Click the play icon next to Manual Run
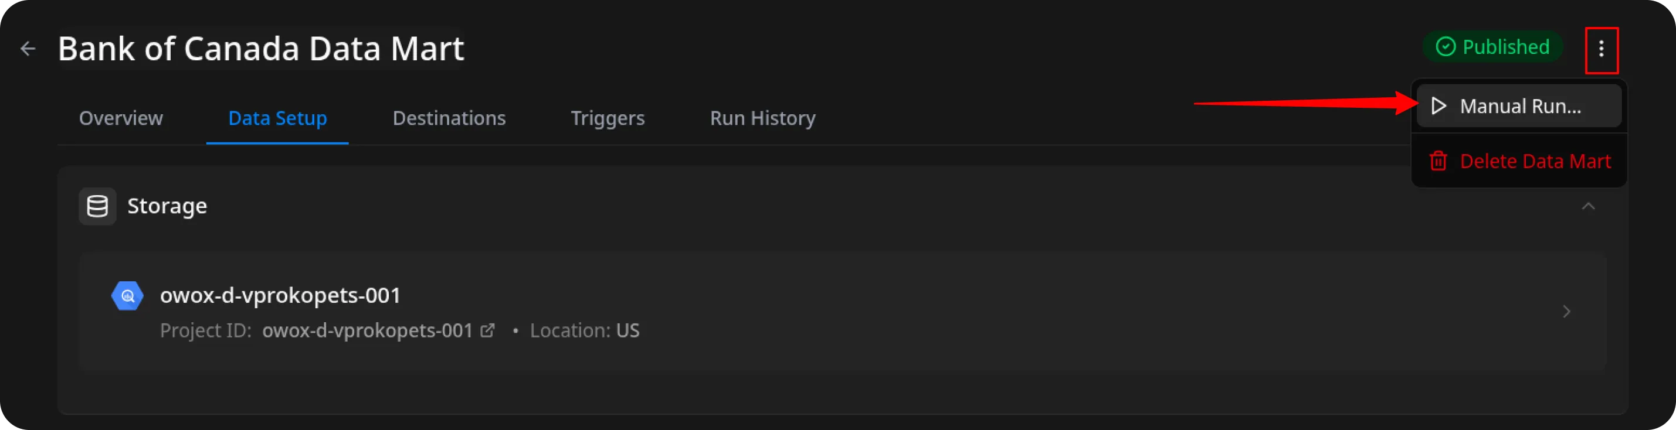This screenshot has width=1676, height=430. tap(1439, 106)
